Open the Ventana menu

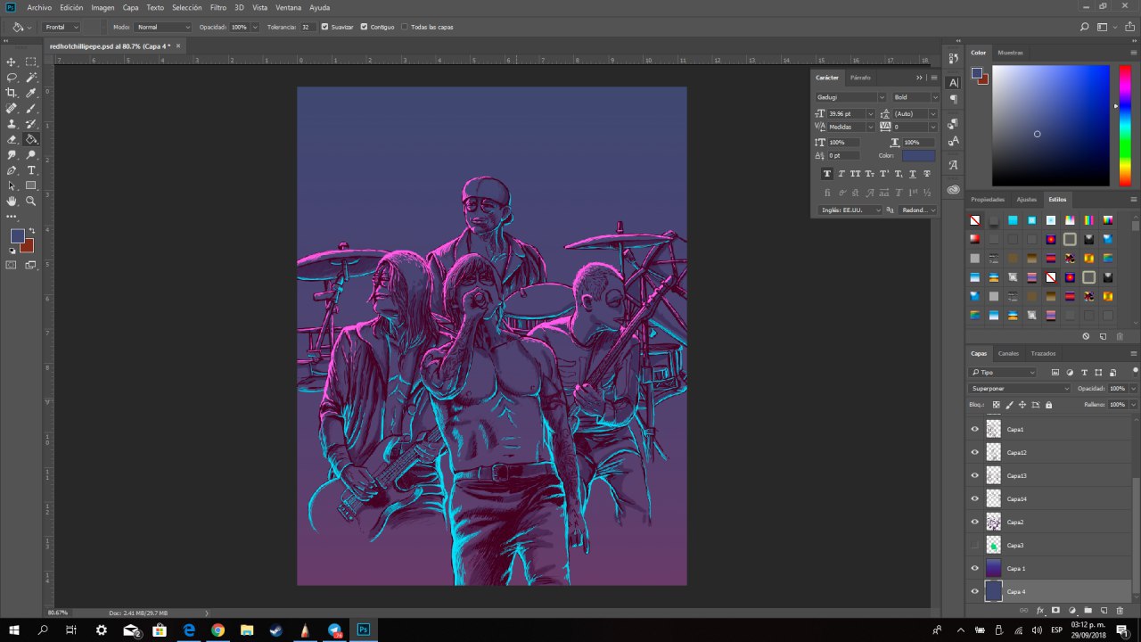click(x=288, y=7)
